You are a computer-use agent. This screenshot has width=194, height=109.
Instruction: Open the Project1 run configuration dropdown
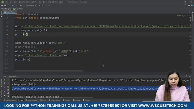click(31, 5)
